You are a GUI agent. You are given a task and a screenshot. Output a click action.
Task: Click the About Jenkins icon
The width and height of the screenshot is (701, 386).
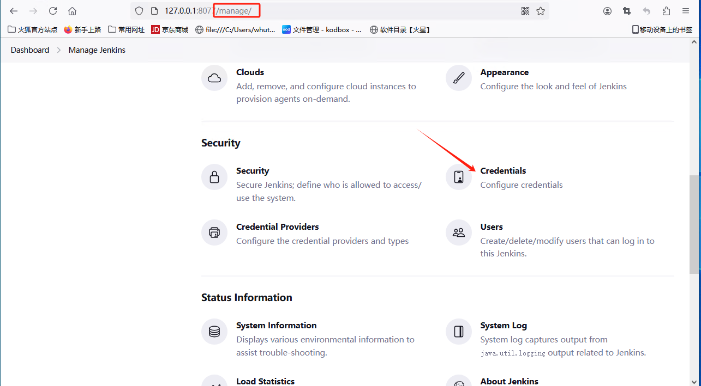point(459,382)
